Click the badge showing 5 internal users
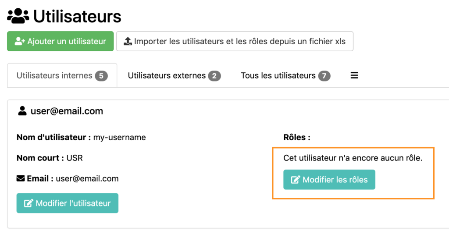The width and height of the screenshot is (449, 242). pyautogui.click(x=101, y=76)
